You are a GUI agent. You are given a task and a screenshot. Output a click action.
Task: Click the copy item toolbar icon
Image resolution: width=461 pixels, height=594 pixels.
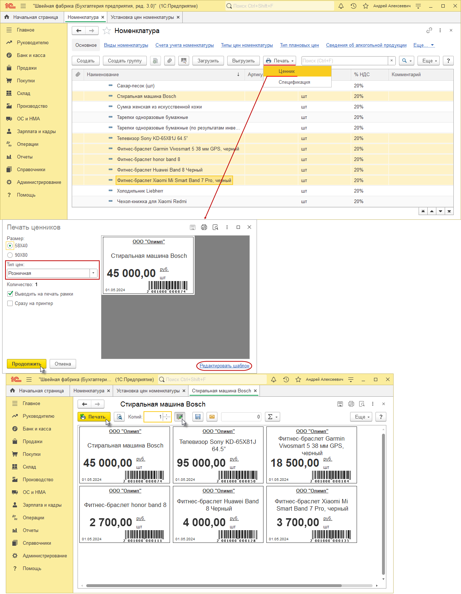[155, 61]
